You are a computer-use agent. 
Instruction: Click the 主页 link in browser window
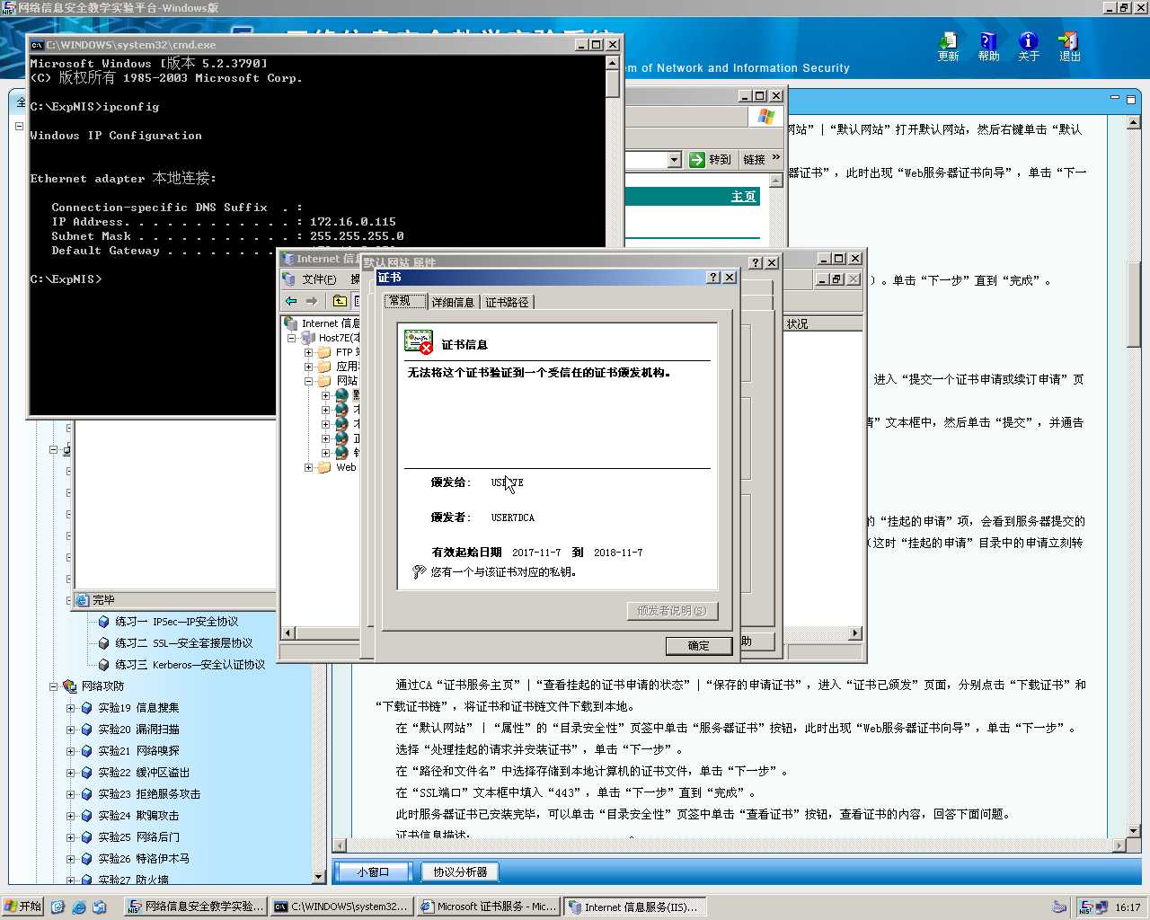tap(743, 197)
